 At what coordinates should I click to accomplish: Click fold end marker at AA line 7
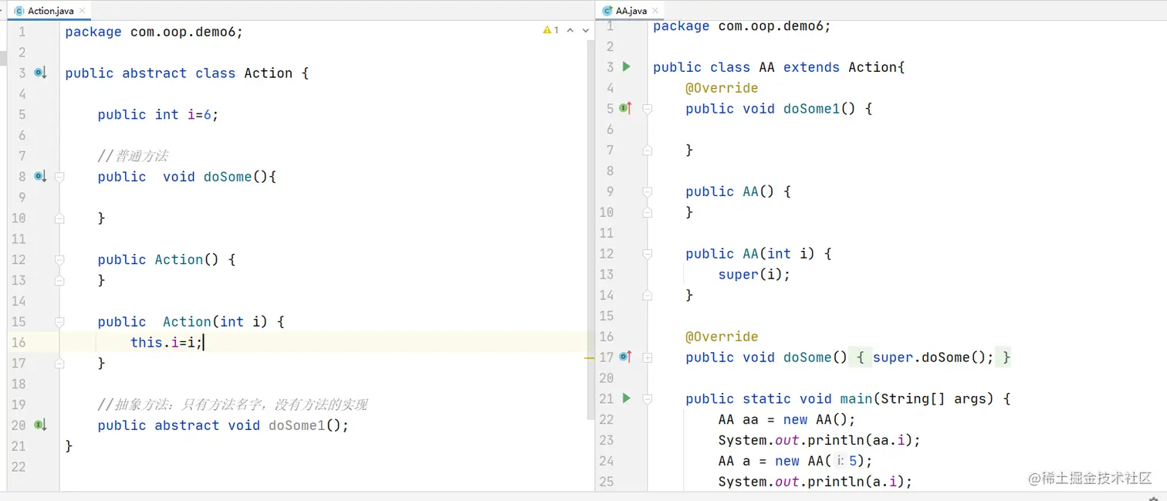(648, 151)
